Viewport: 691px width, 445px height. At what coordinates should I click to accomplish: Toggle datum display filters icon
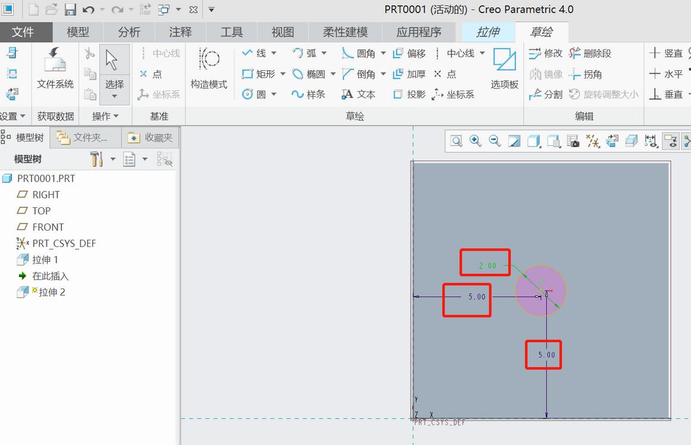pos(592,141)
